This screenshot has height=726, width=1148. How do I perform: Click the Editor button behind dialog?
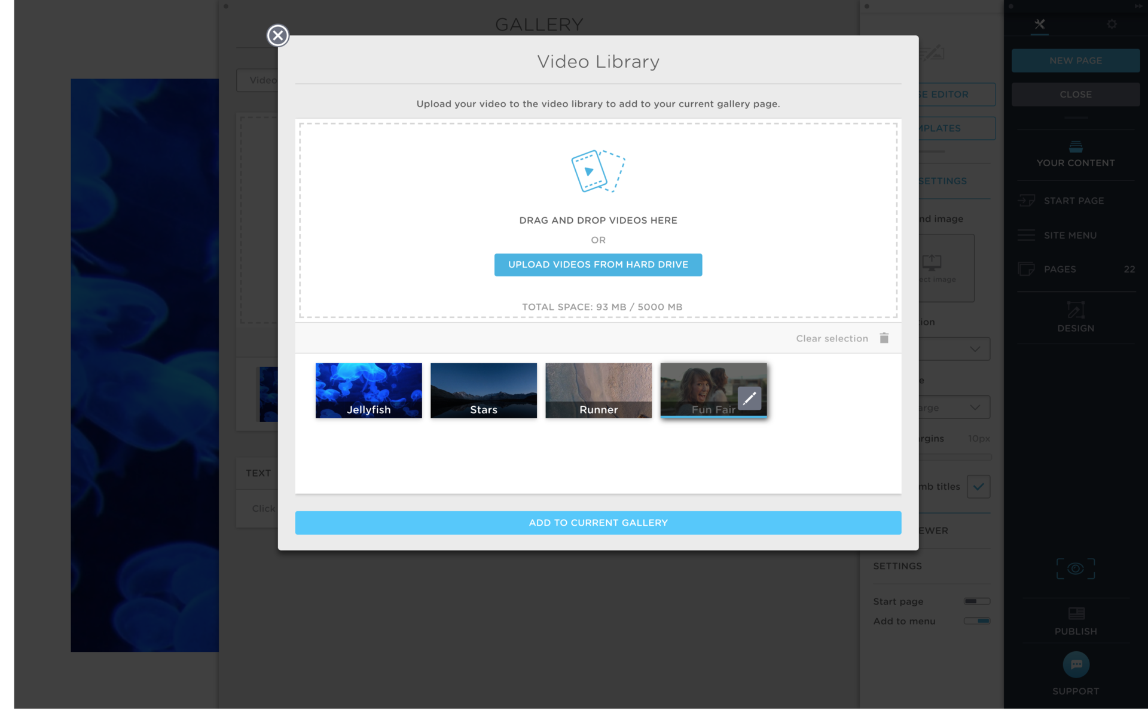[957, 94]
